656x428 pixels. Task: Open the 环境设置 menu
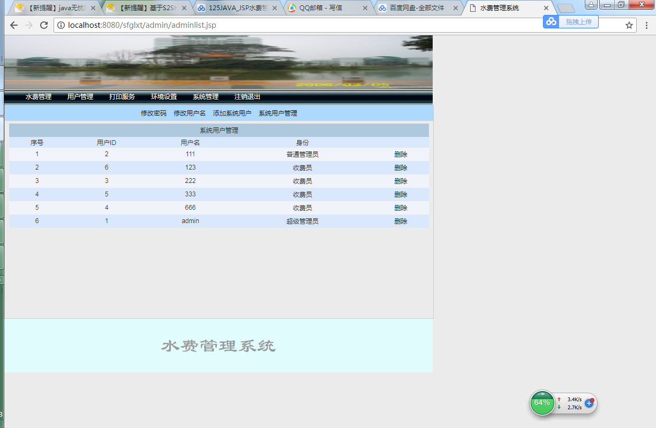pos(164,97)
